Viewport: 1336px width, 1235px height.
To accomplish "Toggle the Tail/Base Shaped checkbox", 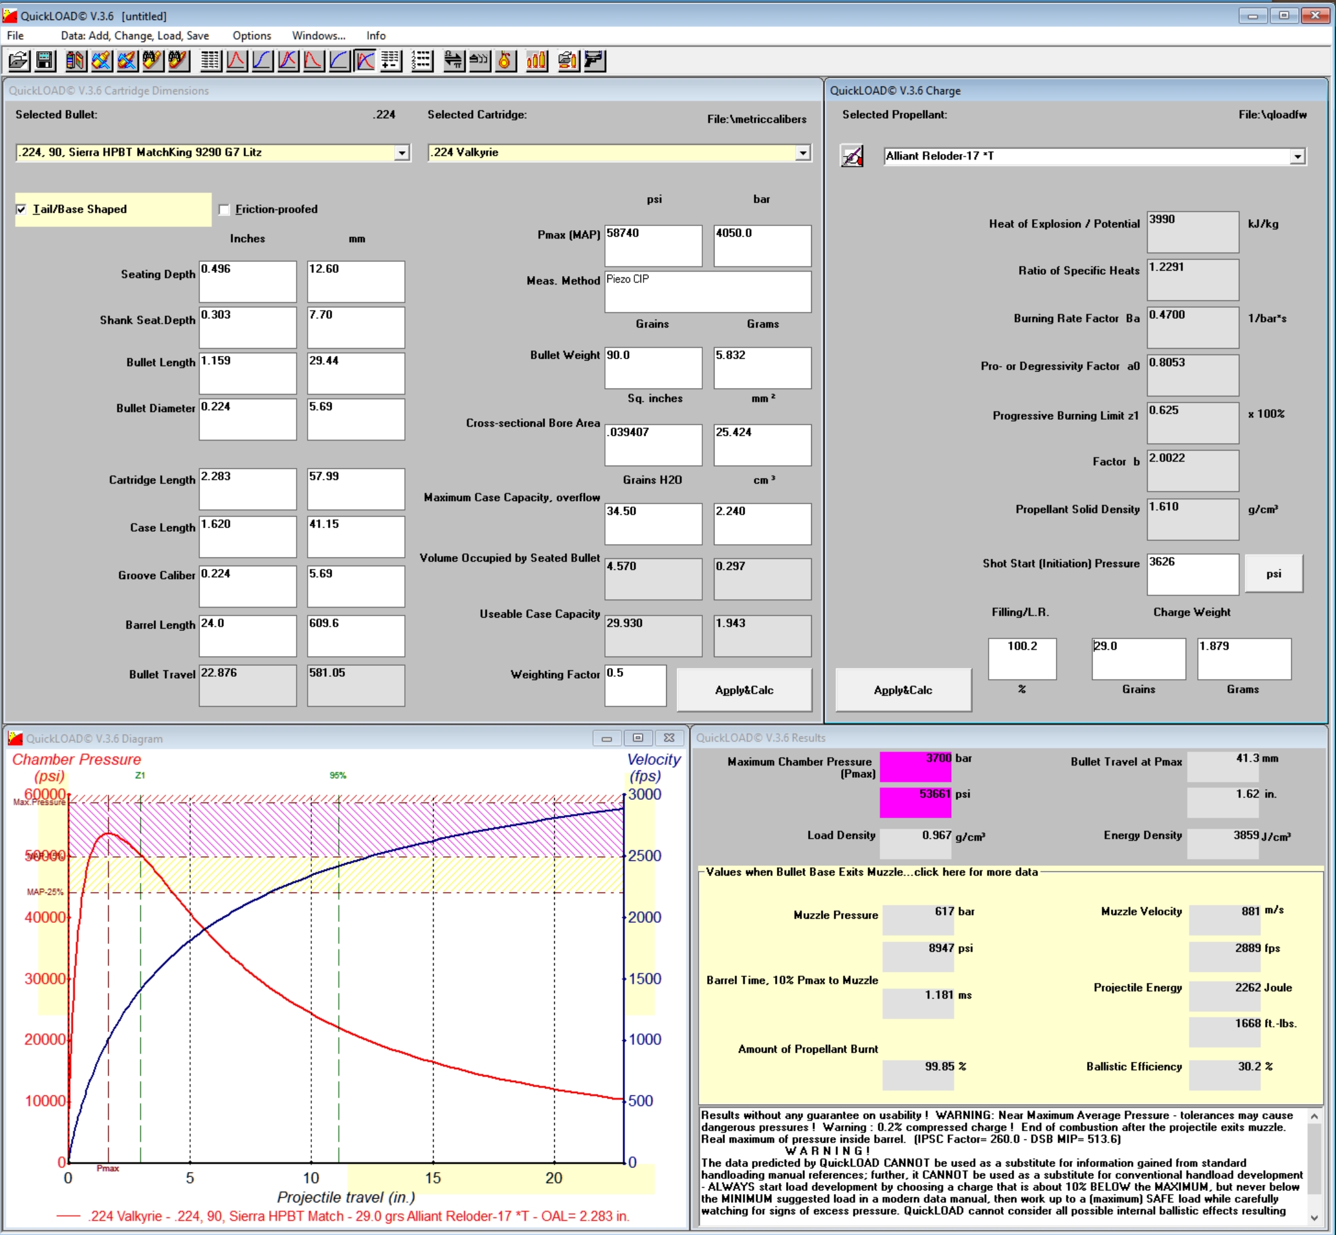I will [21, 209].
